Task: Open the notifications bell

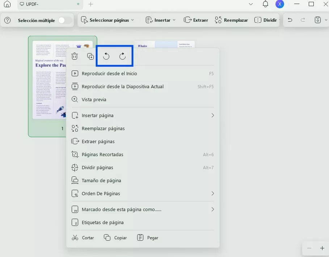Action: pyautogui.click(x=265, y=4)
